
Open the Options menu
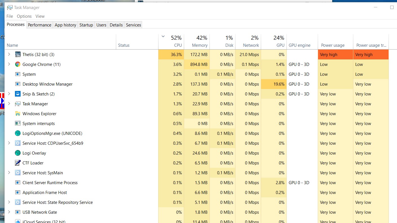[x=24, y=16]
